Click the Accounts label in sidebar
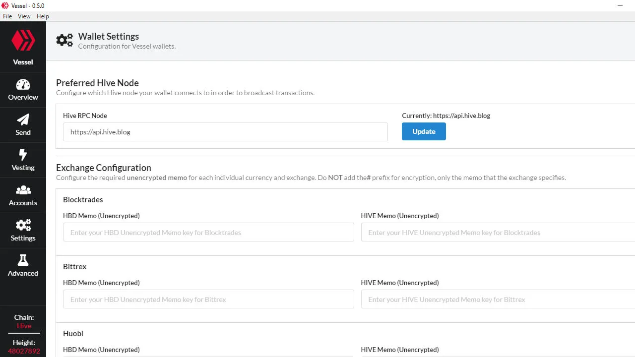The height and width of the screenshot is (357, 635). coord(23,203)
